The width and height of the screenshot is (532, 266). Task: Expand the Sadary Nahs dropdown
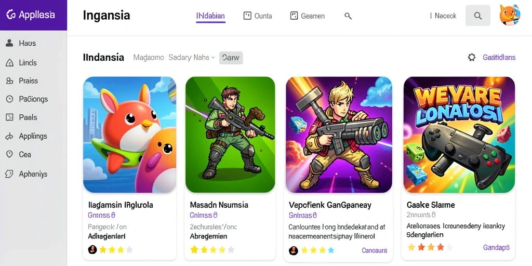pos(192,57)
